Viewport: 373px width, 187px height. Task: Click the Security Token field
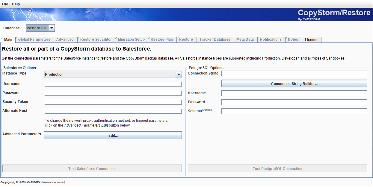(x=113, y=102)
